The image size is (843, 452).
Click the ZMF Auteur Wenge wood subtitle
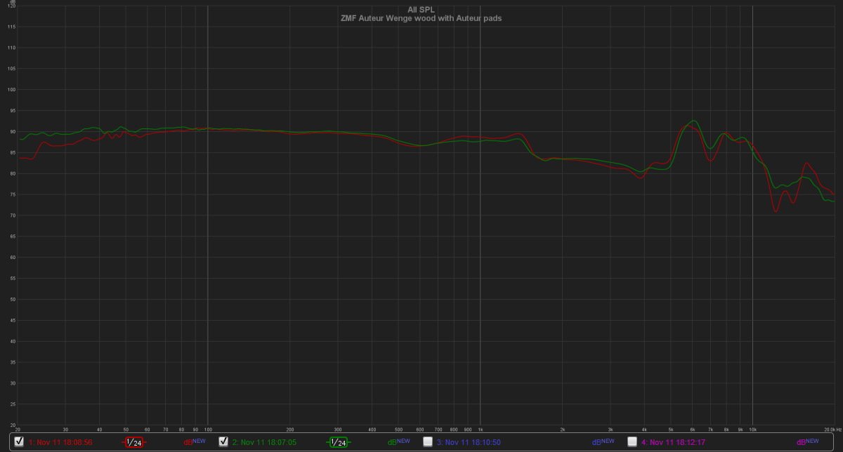[x=421, y=18]
